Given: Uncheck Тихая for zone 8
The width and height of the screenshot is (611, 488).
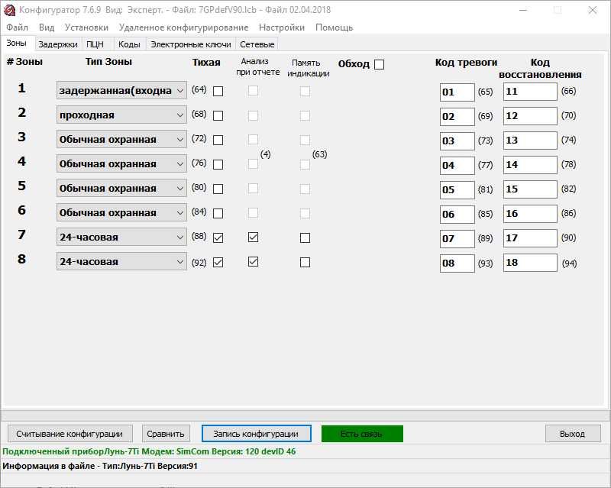Looking at the screenshot, I should [x=218, y=262].
